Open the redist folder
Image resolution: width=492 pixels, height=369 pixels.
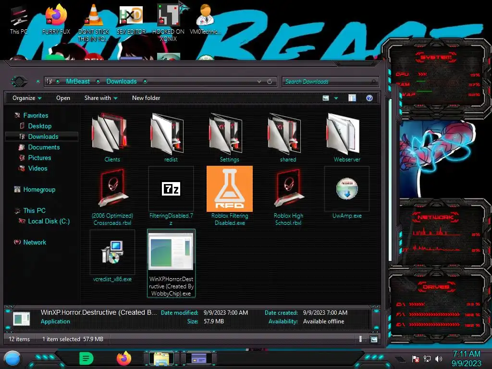coord(171,137)
